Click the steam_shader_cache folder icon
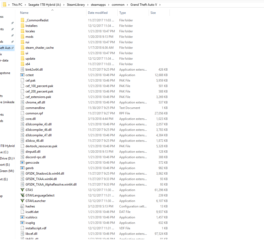264x240 pixels. [x=22, y=47]
